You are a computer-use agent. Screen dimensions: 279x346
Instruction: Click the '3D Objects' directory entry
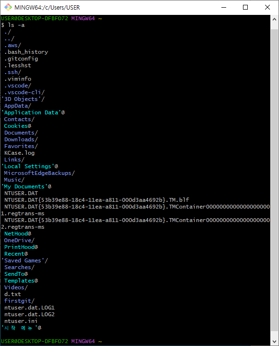point(23,99)
